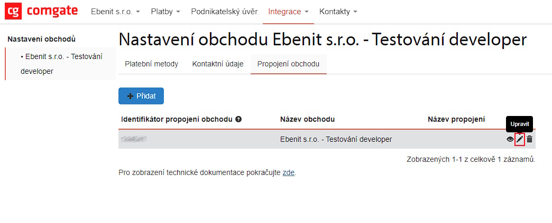
Task: Open the Kontakty dropdown
Action: point(338,12)
